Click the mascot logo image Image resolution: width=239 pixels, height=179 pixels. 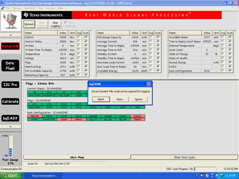[10, 21]
